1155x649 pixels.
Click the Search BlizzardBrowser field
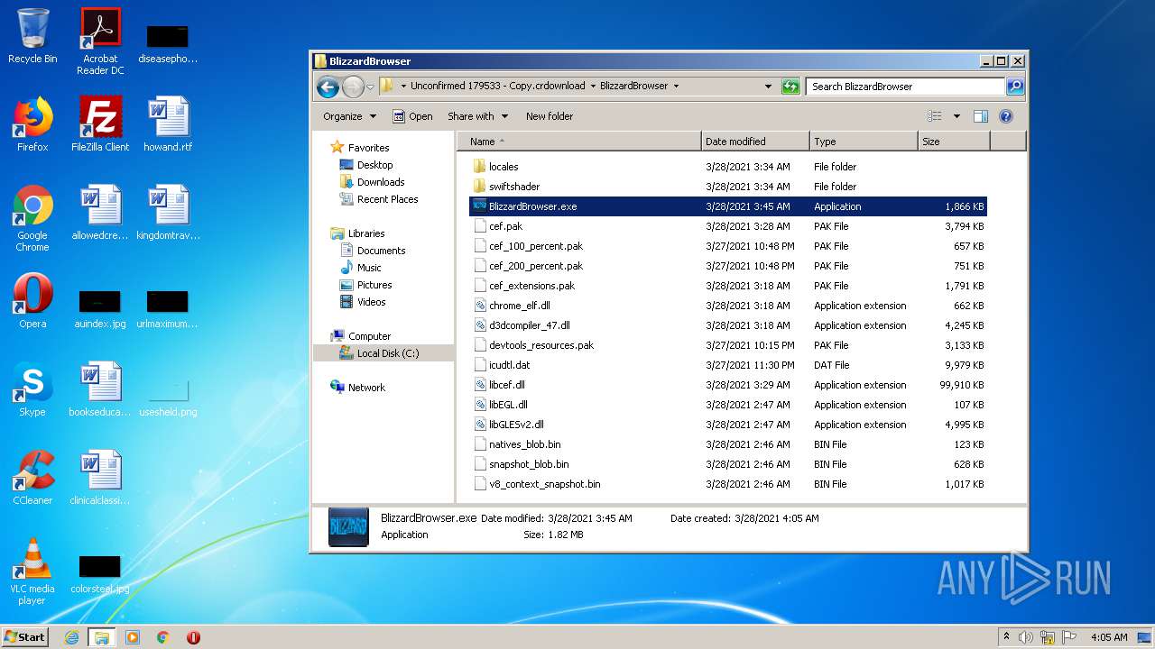[x=905, y=87]
